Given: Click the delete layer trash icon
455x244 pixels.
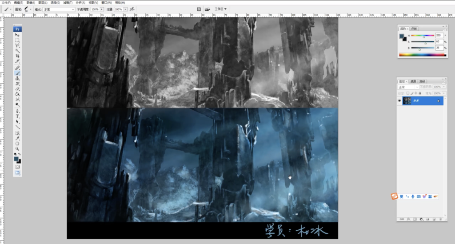Looking at the screenshot, I should point(440,219).
